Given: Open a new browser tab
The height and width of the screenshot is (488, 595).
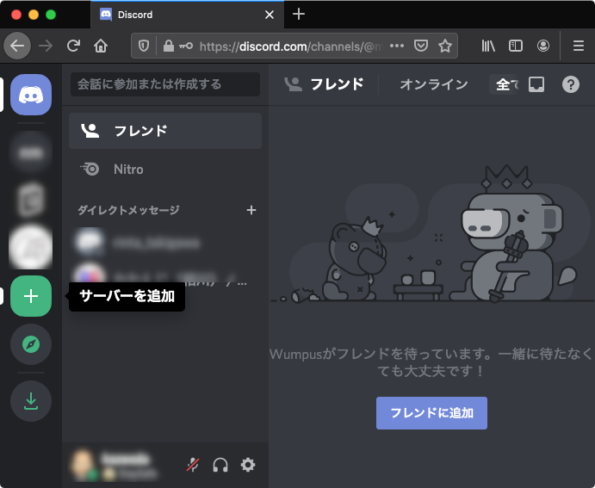Looking at the screenshot, I should tap(299, 14).
